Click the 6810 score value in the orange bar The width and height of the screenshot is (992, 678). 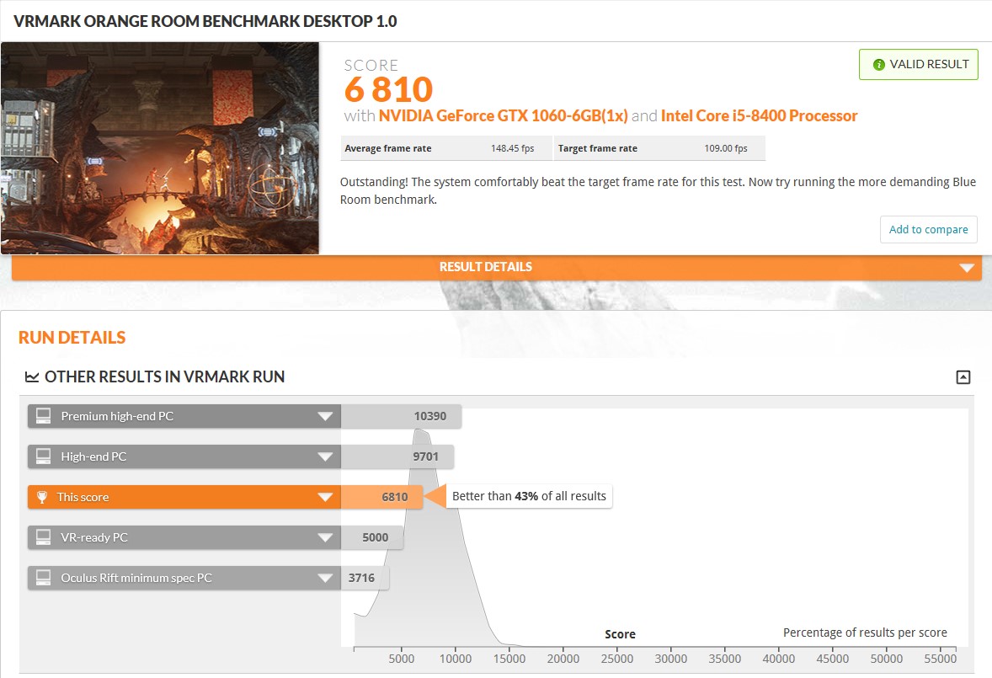pyautogui.click(x=395, y=497)
